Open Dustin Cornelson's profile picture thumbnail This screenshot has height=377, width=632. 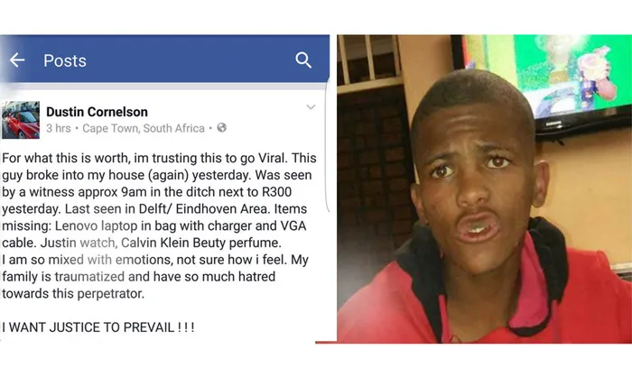tap(21, 120)
